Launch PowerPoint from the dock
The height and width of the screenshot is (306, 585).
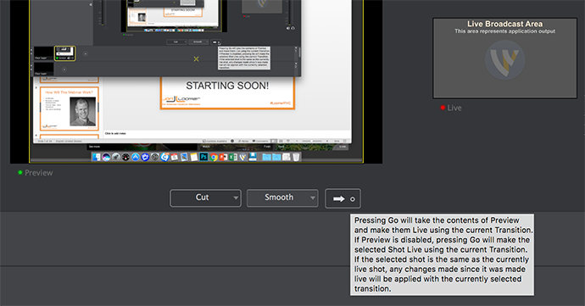click(223, 157)
